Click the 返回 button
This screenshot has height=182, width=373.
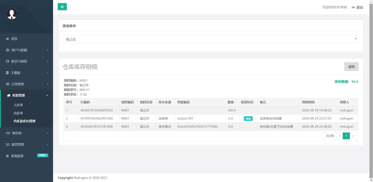pyautogui.click(x=351, y=67)
